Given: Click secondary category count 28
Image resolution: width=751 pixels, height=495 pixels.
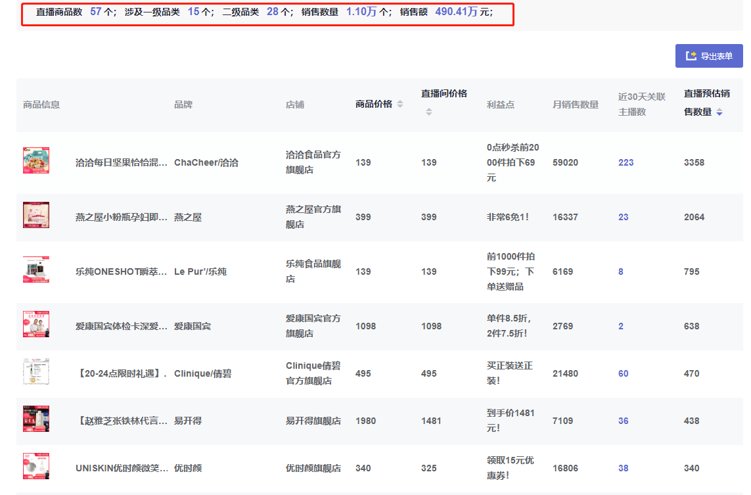Looking at the screenshot, I should click(273, 11).
